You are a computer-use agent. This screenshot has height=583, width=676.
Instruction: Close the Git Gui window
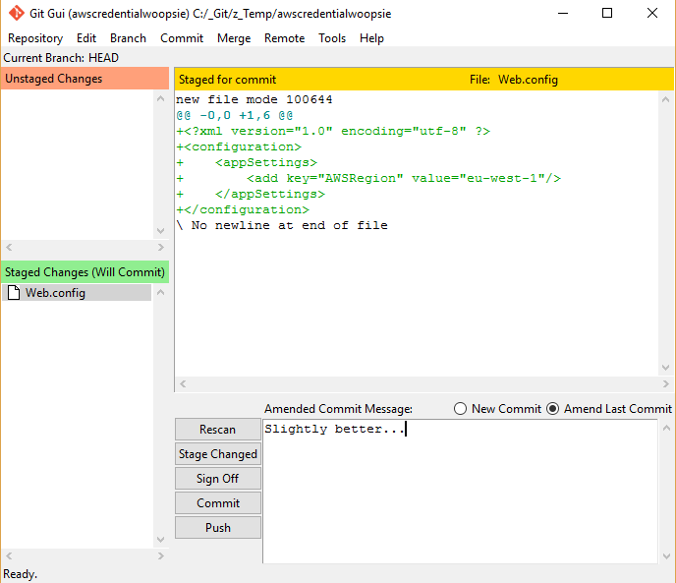click(652, 14)
